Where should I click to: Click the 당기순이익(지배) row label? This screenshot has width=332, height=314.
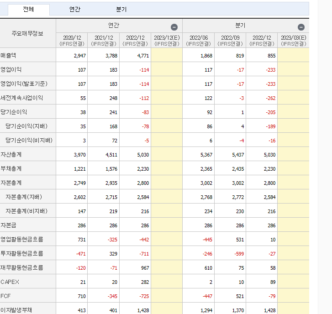(x=26, y=126)
